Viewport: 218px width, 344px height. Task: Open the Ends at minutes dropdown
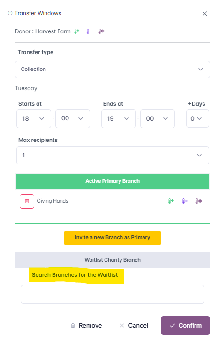click(158, 119)
